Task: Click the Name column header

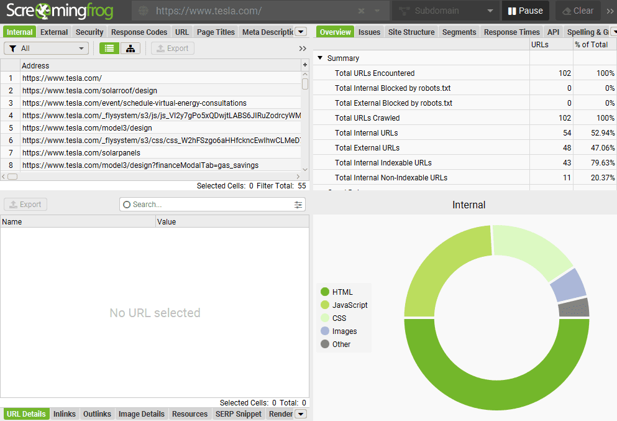Action: [78, 222]
